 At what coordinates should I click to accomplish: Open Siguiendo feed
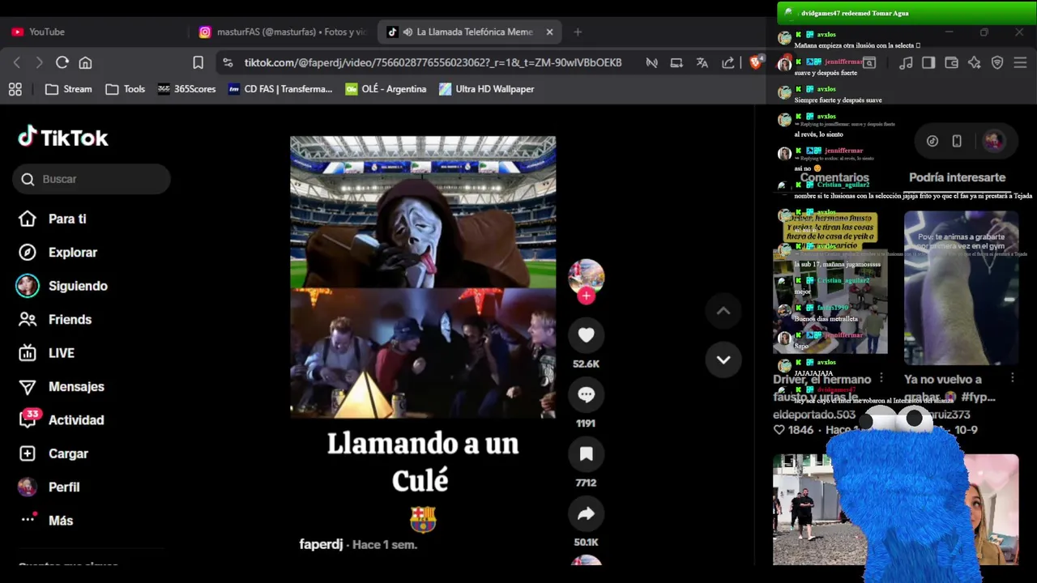[62, 286]
